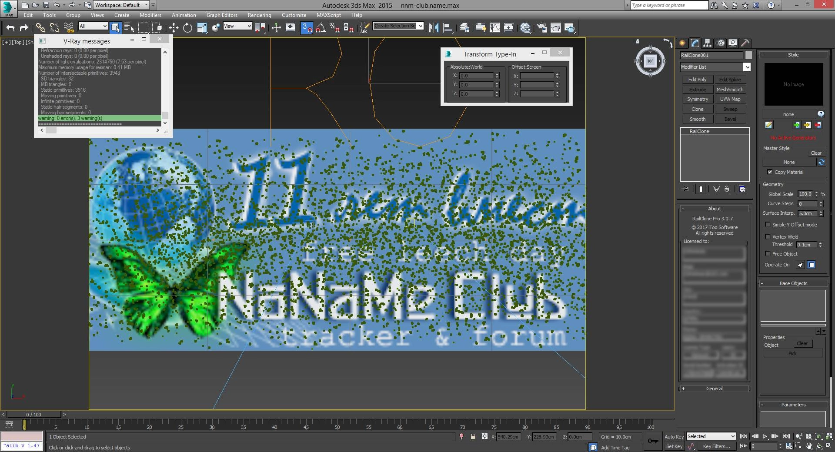This screenshot has width=835, height=452.
Task: Collapse the Base Objects rollout
Action: click(x=793, y=283)
